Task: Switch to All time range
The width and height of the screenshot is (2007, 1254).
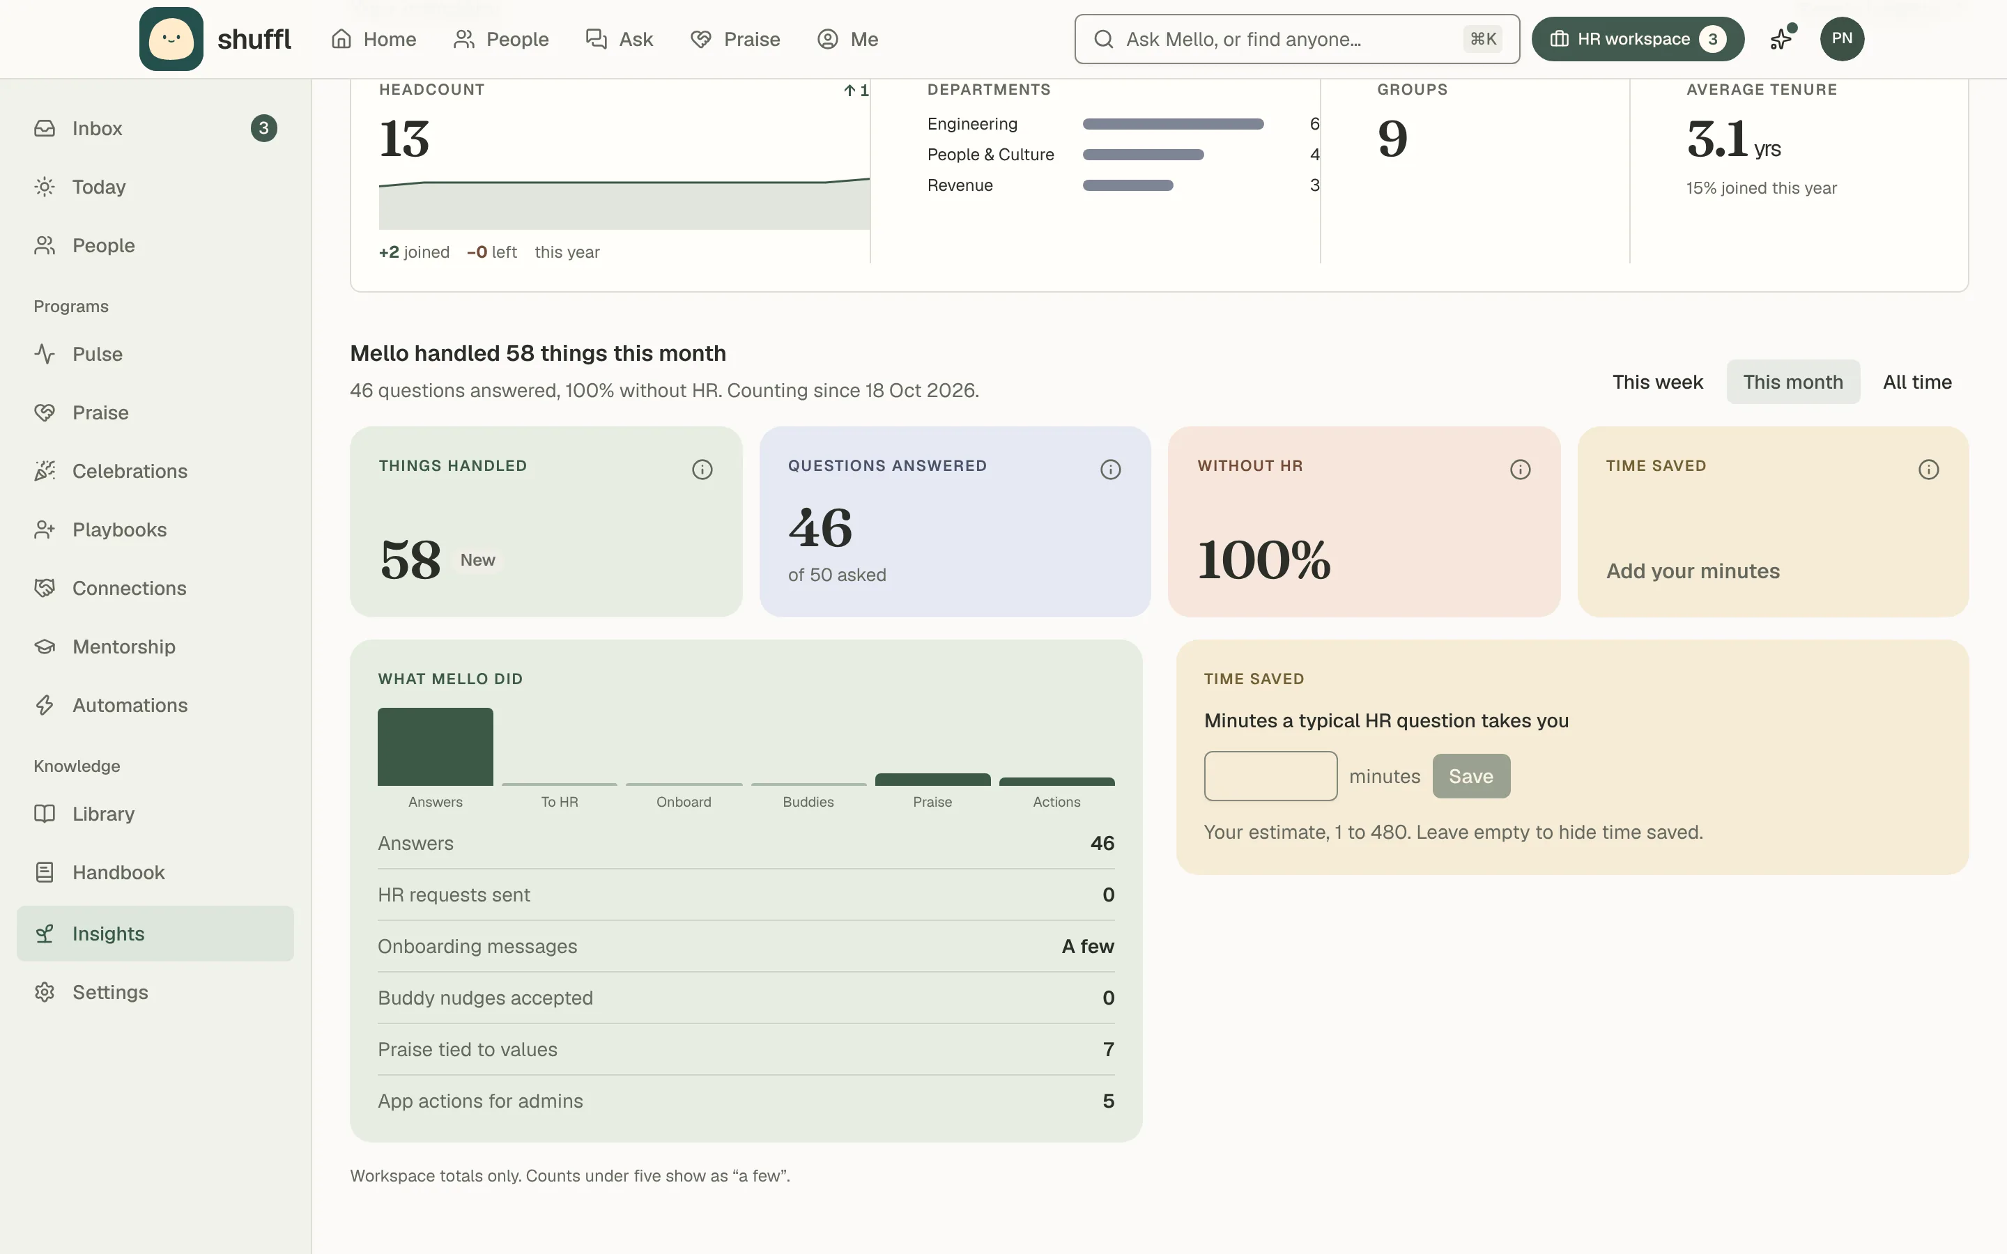Action: [1916, 382]
